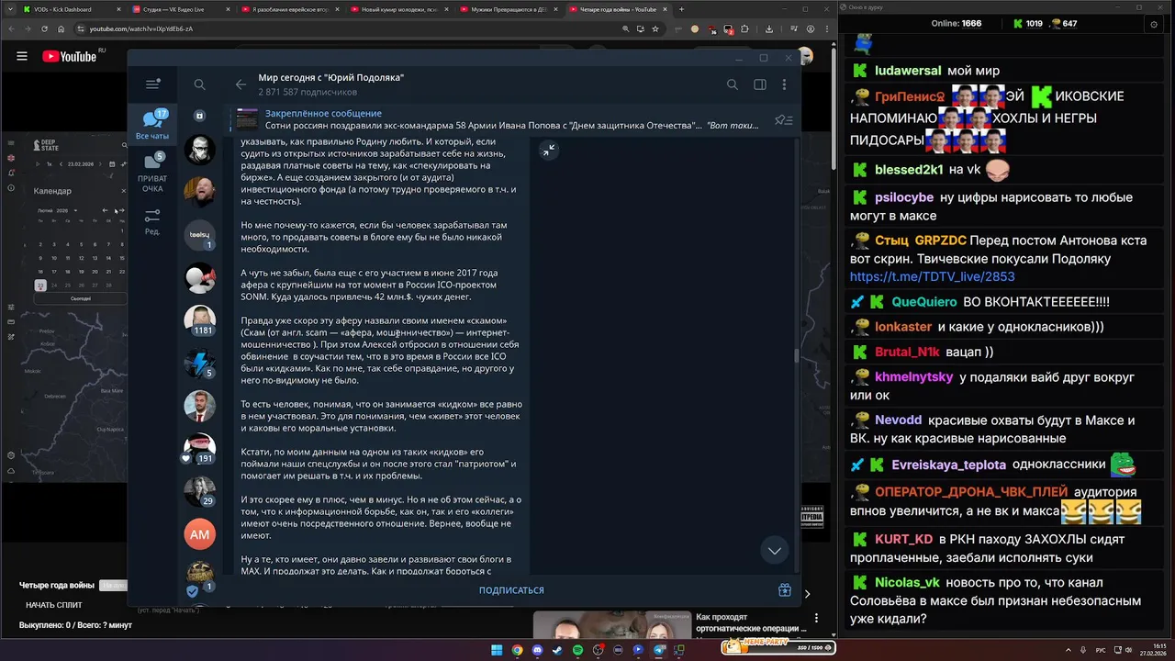This screenshot has width=1175, height=661.
Task: Click the "Сьогодні" today button
Action: [81, 299]
